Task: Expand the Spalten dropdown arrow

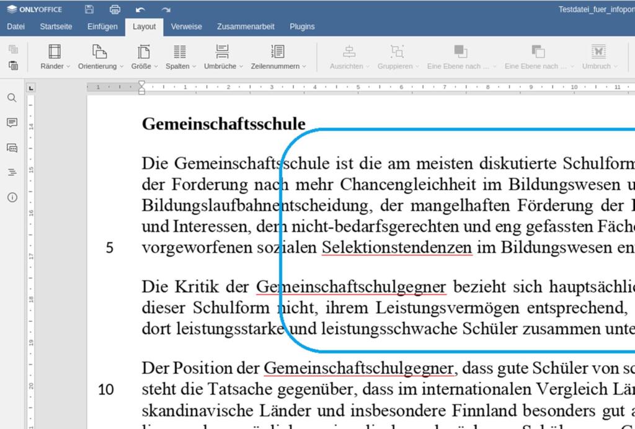Action: coord(194,66)
